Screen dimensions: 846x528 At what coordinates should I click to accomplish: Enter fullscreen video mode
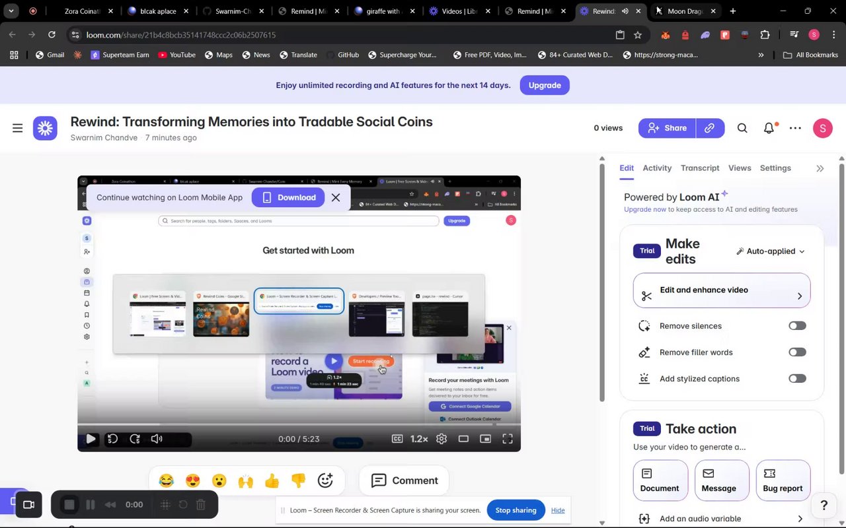[x=508, y=439]
